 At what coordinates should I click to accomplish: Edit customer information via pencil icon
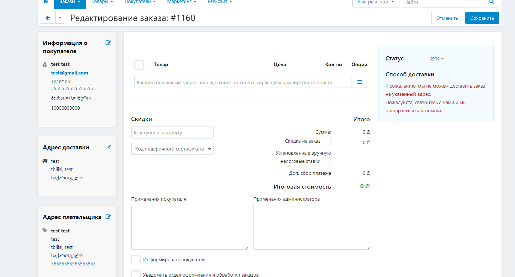point(108,43)
